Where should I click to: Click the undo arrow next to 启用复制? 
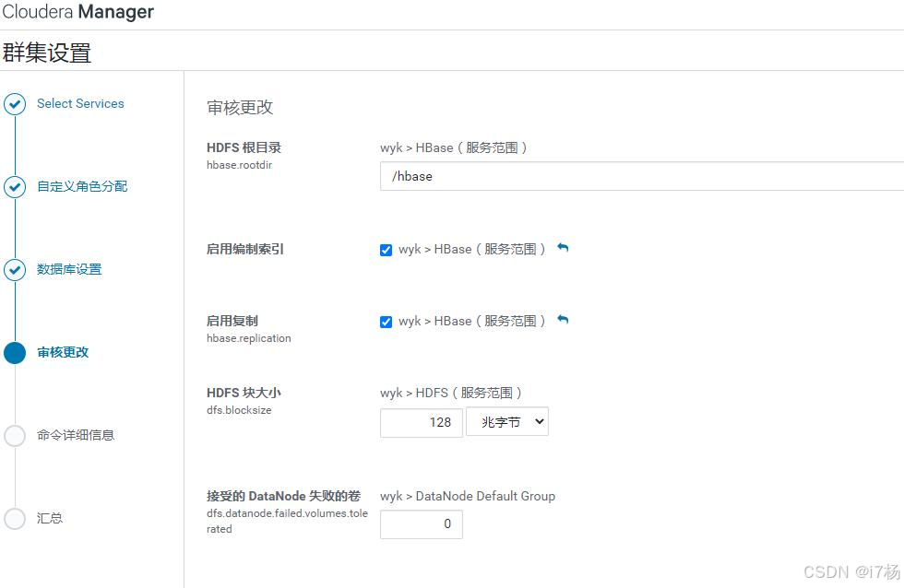click(x=564, y=320)
